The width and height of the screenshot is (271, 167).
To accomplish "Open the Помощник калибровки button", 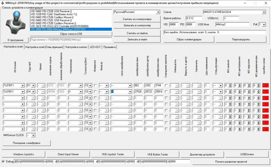I will 27,143.
